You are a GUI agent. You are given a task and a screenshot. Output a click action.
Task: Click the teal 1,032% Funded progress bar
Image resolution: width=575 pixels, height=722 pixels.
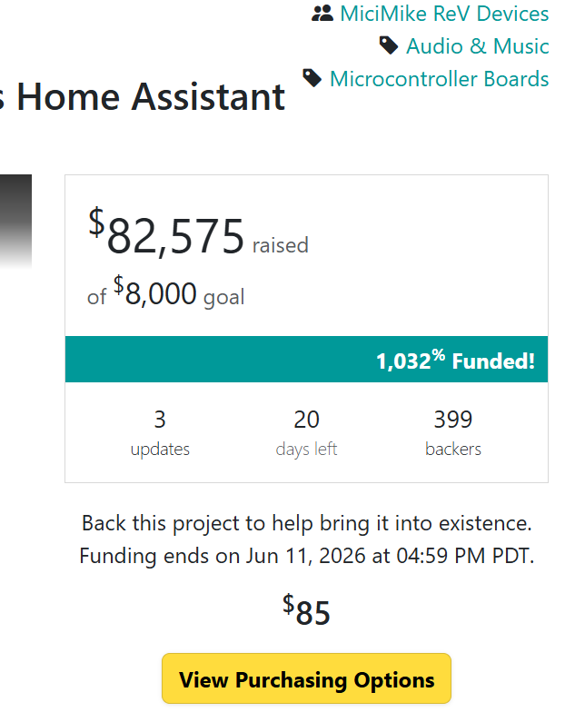click(x=306, y=359)
